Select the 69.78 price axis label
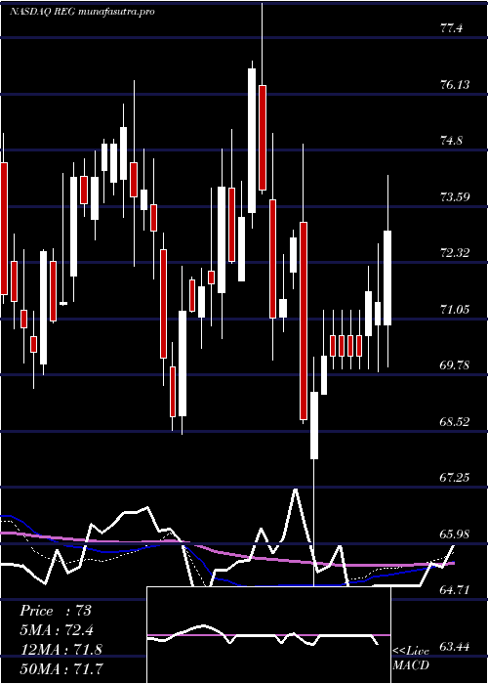Image resolution: width=488 pixels, height=684 pixels. [x=455, y=365]
